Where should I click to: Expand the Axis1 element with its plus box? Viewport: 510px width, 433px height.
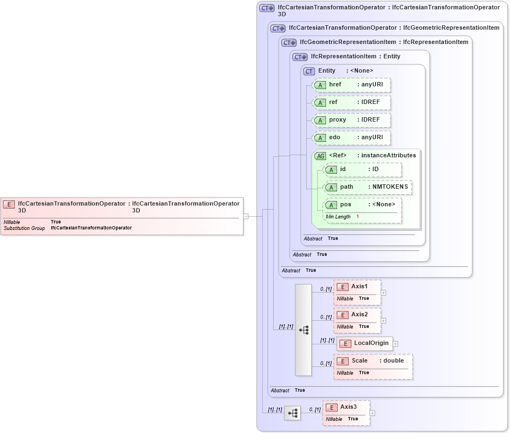tap(382, 293)
